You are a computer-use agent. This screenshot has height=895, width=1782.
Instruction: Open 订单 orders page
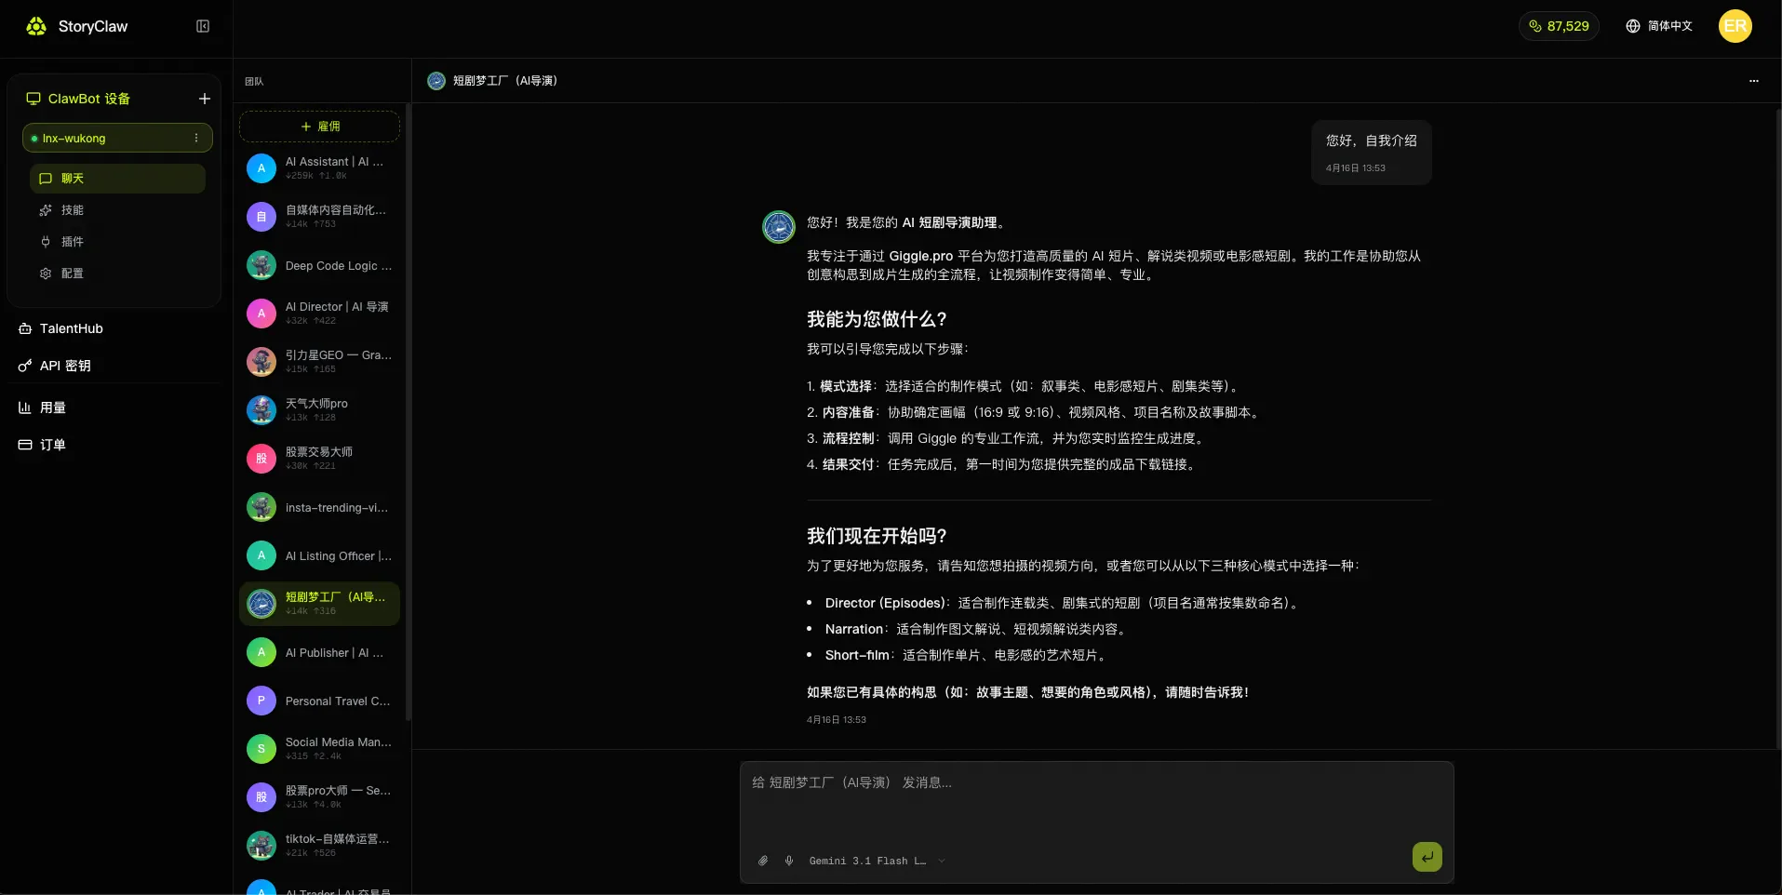(x=43, y=445)
